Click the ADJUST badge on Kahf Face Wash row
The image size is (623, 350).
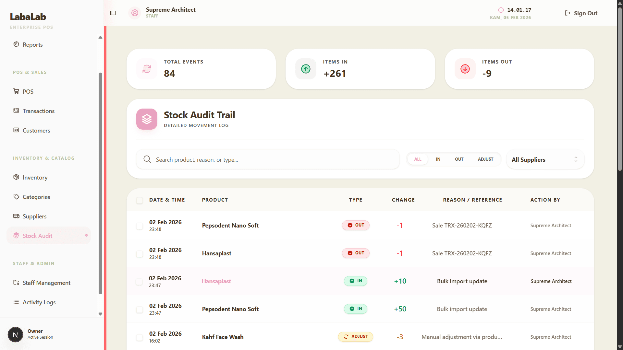click(x=356, y=336)
